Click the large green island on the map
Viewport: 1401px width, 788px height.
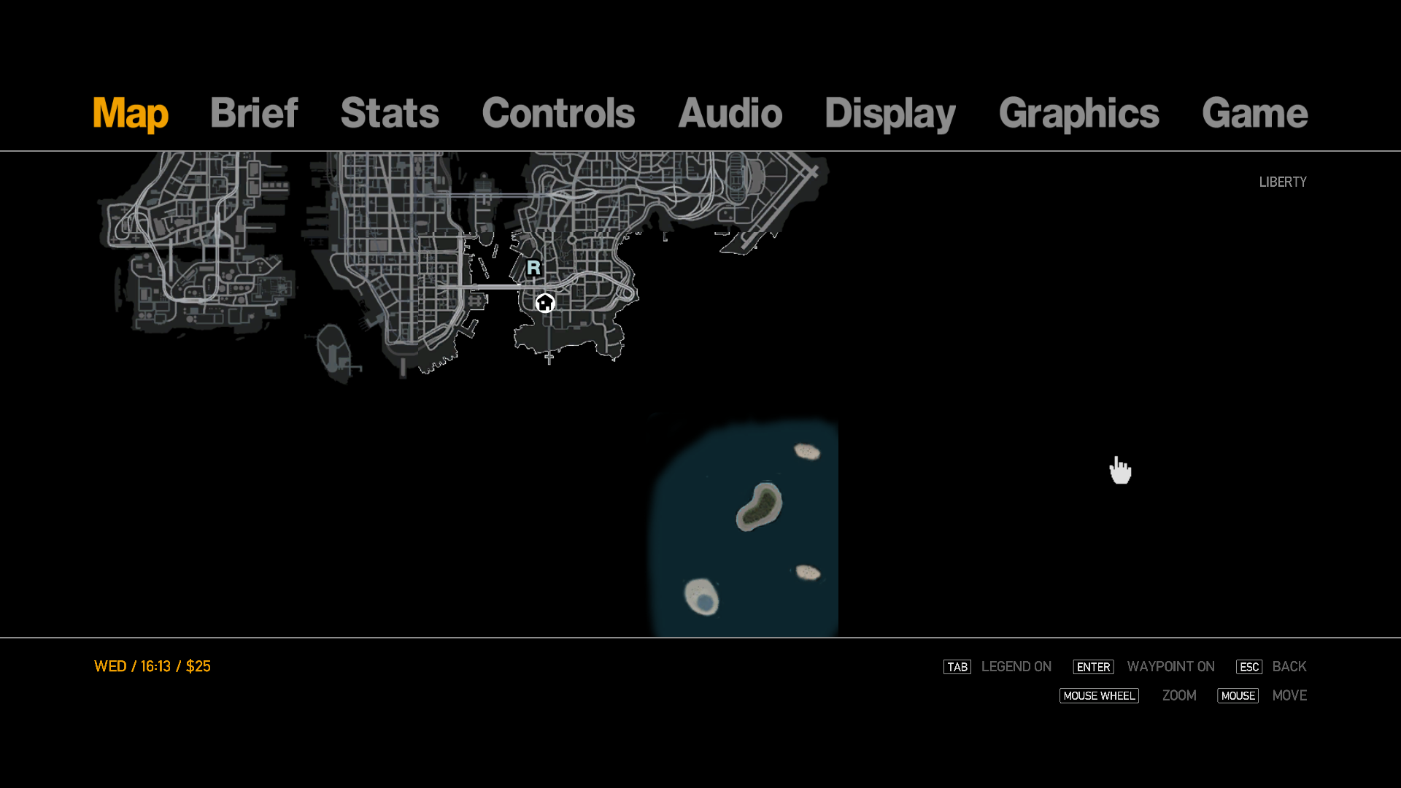[760, 506]
